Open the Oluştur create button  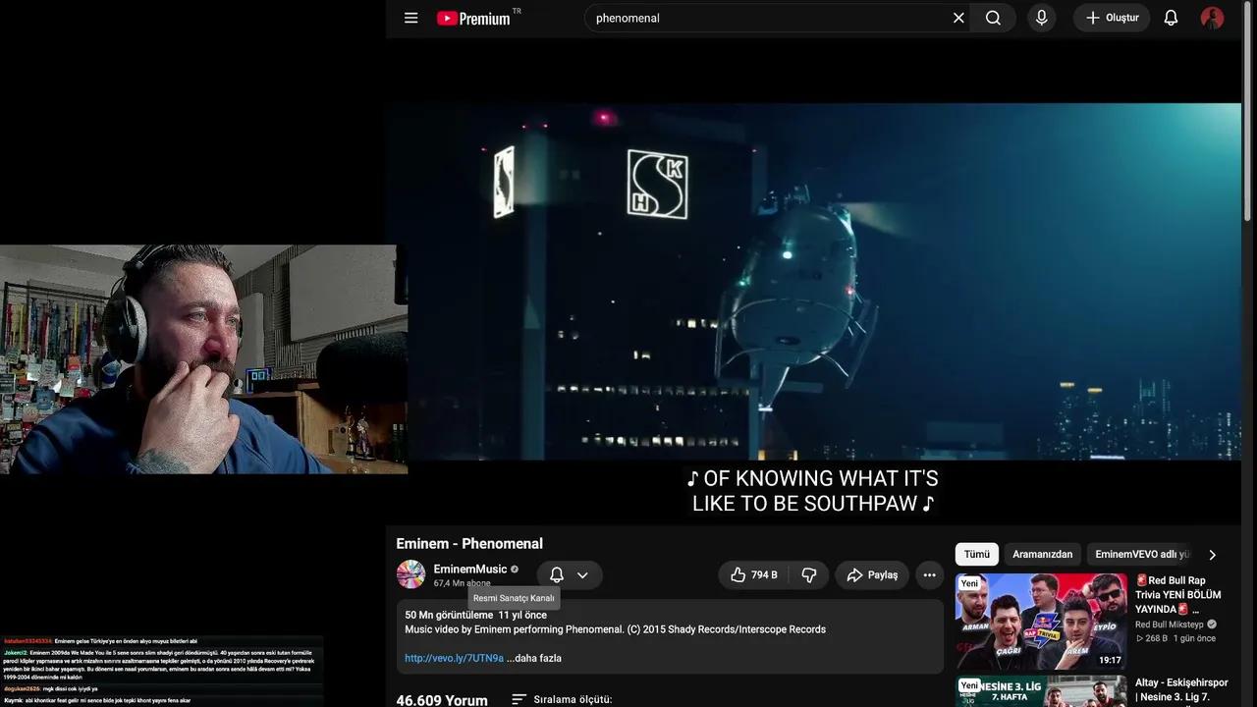[1112, 18]
